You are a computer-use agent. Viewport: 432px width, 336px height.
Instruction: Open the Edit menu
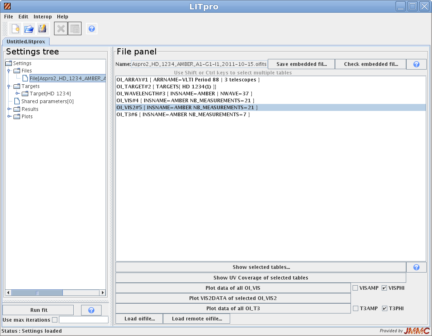pyautogui.click(x=23, y=16)
